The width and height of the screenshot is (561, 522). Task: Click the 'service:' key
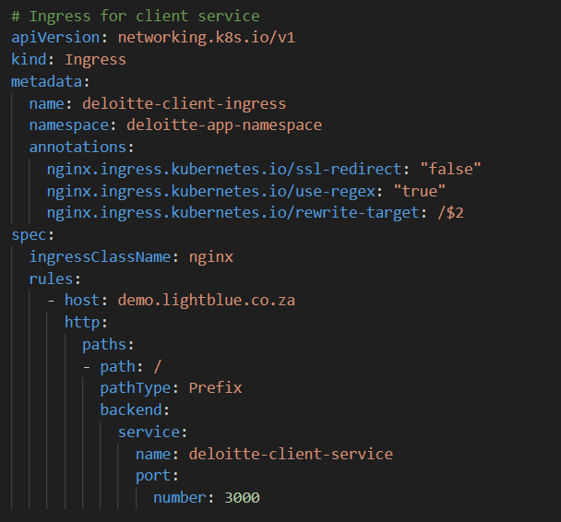coord(152,433)
